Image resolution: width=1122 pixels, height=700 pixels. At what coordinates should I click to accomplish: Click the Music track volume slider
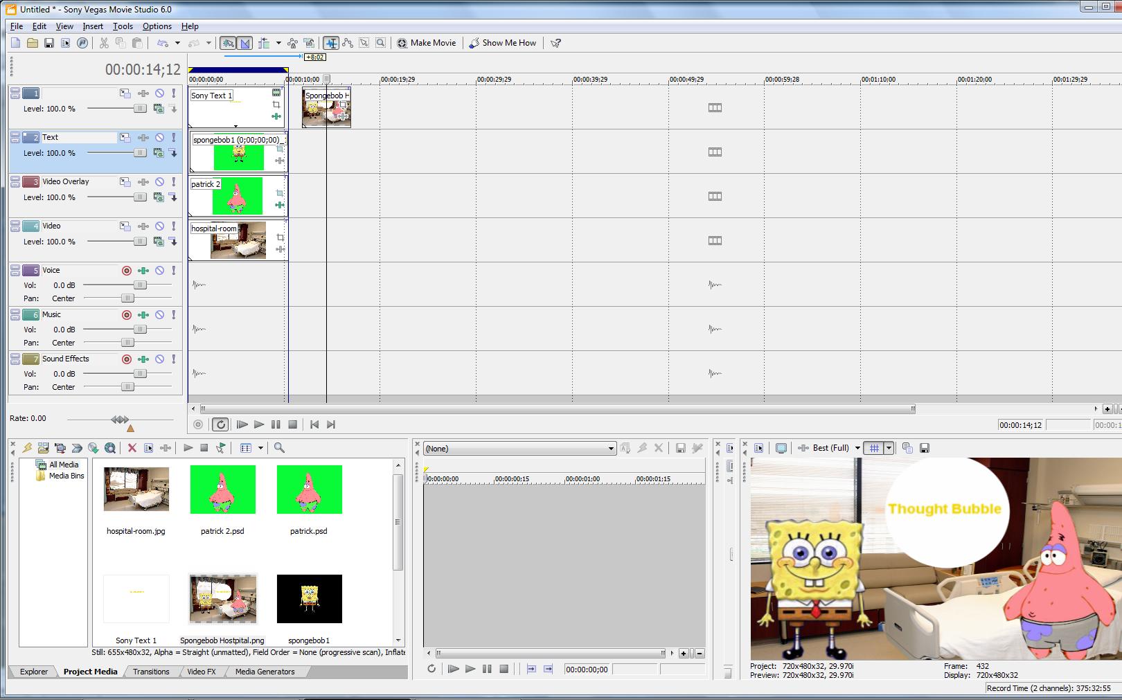pos(140,330)
